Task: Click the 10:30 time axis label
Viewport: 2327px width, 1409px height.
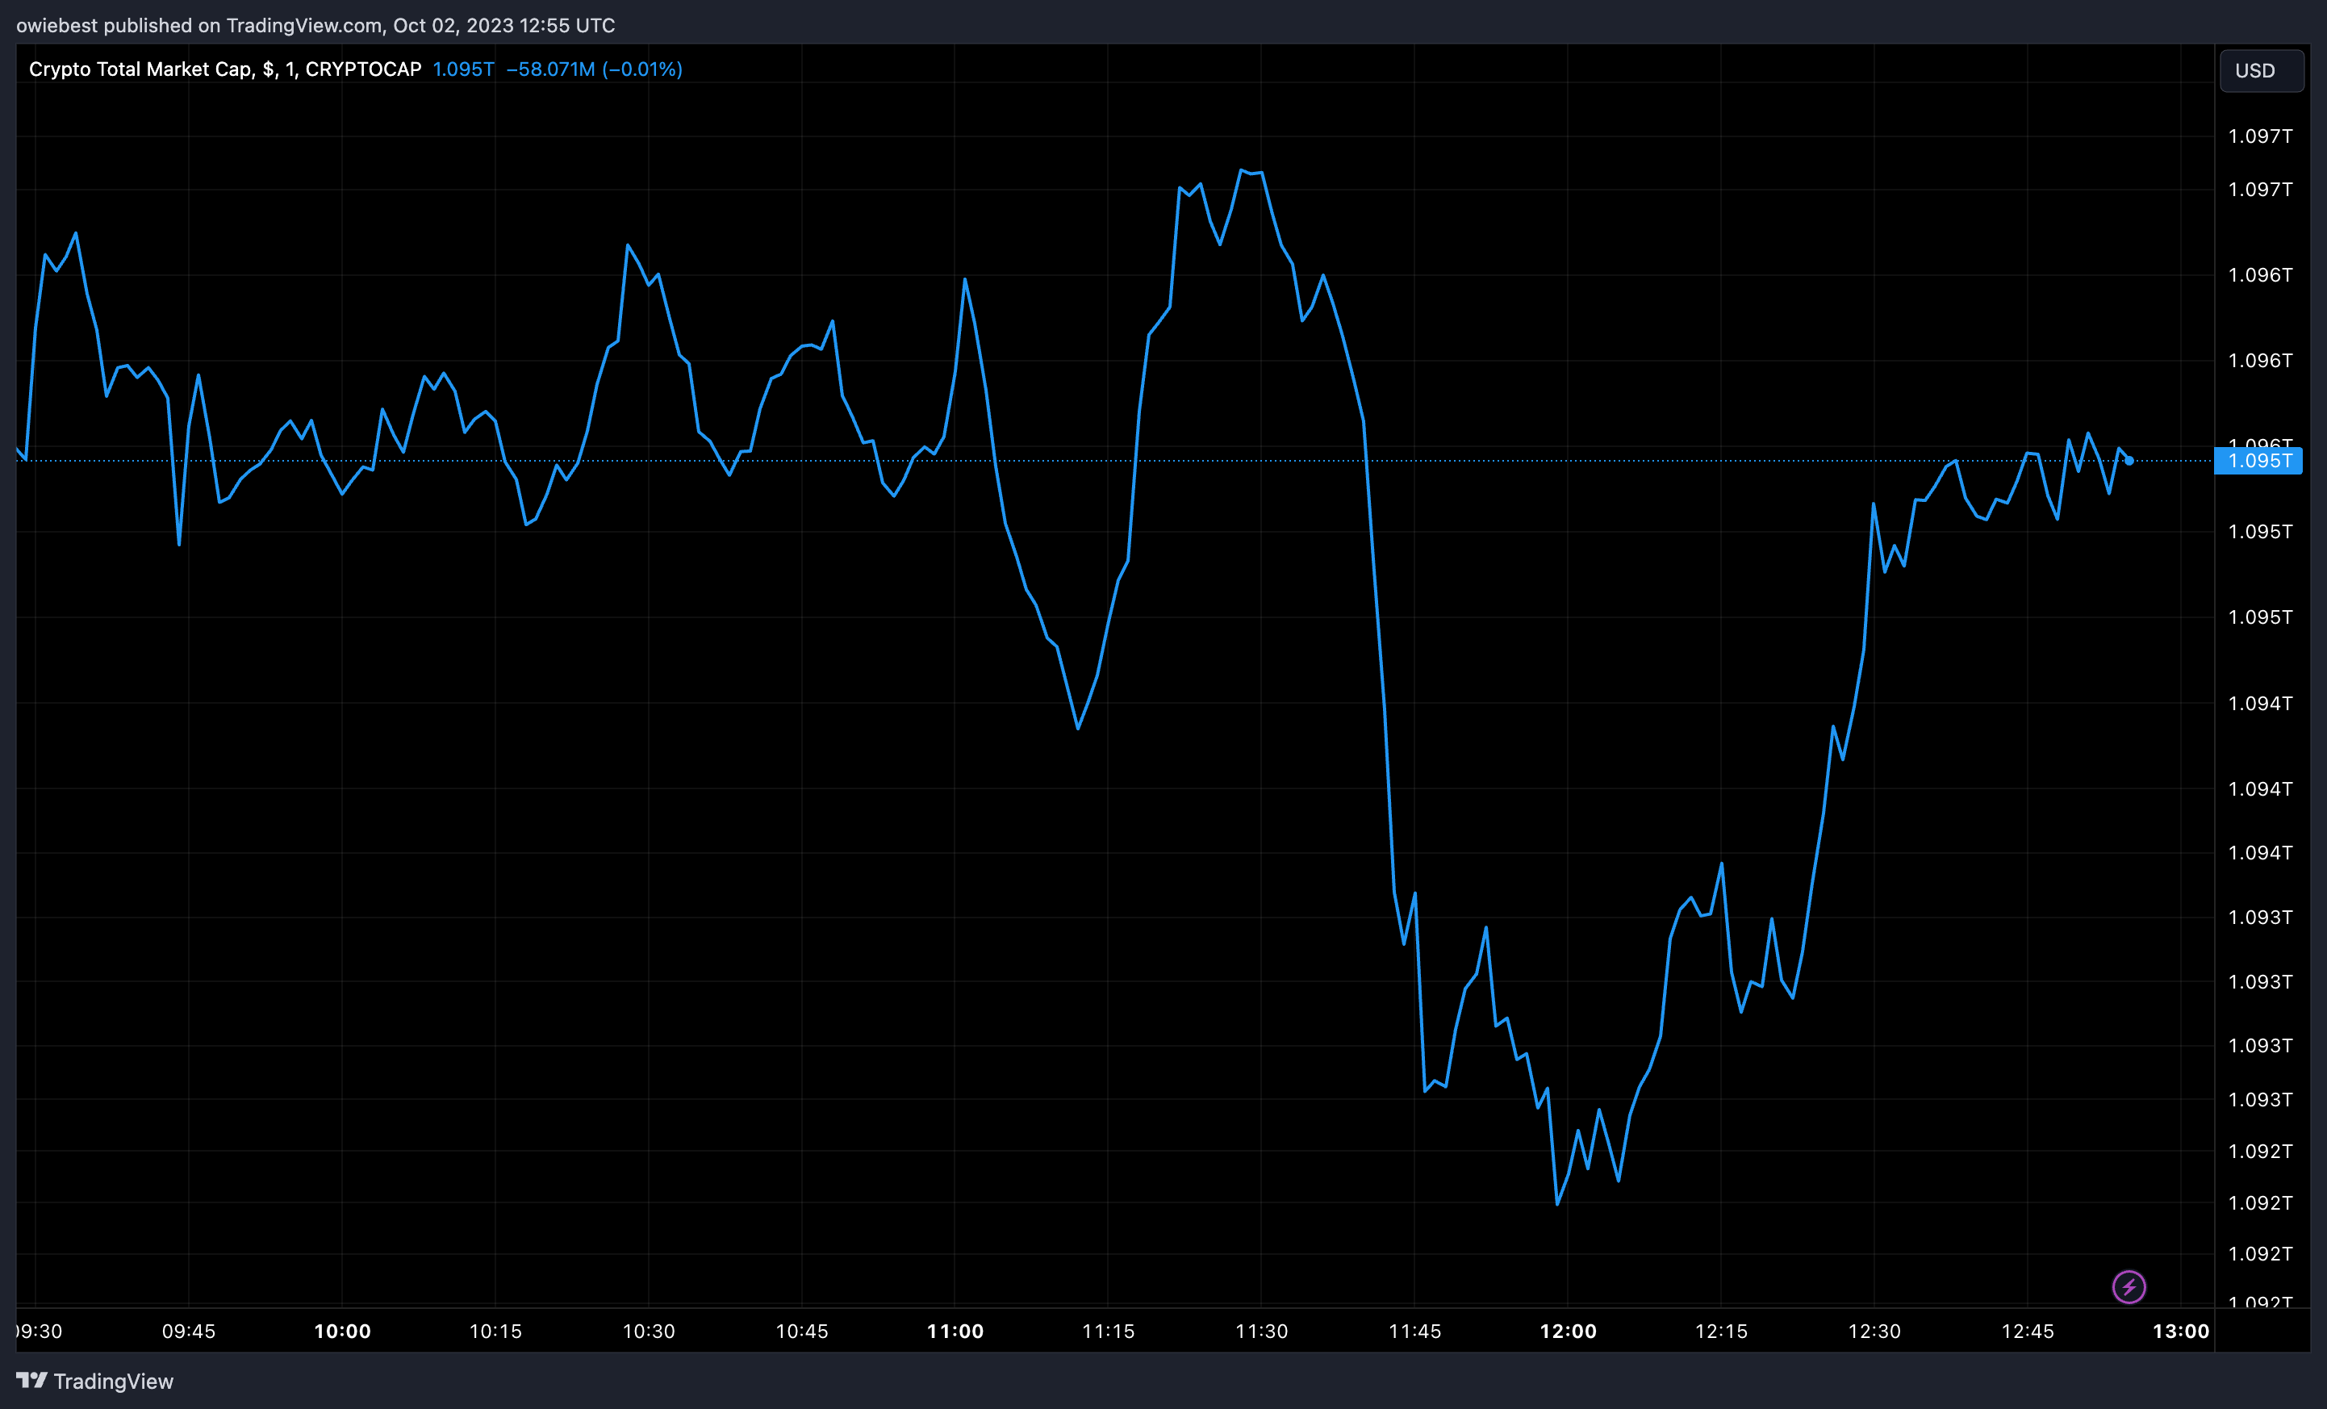Action: pos(649,1332)
